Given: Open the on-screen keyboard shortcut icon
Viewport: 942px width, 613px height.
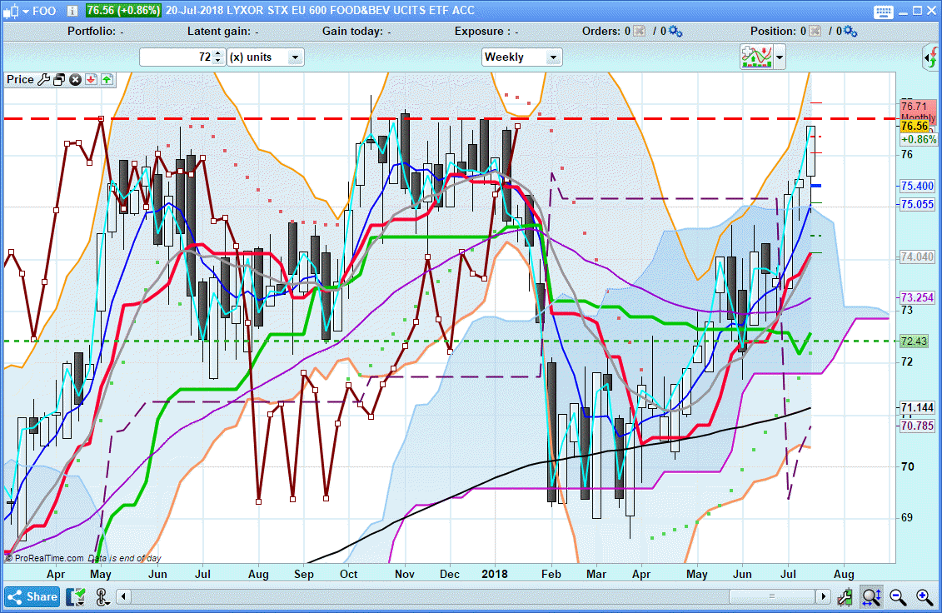Looking at the screenshot, I should (x=883, y=12).
